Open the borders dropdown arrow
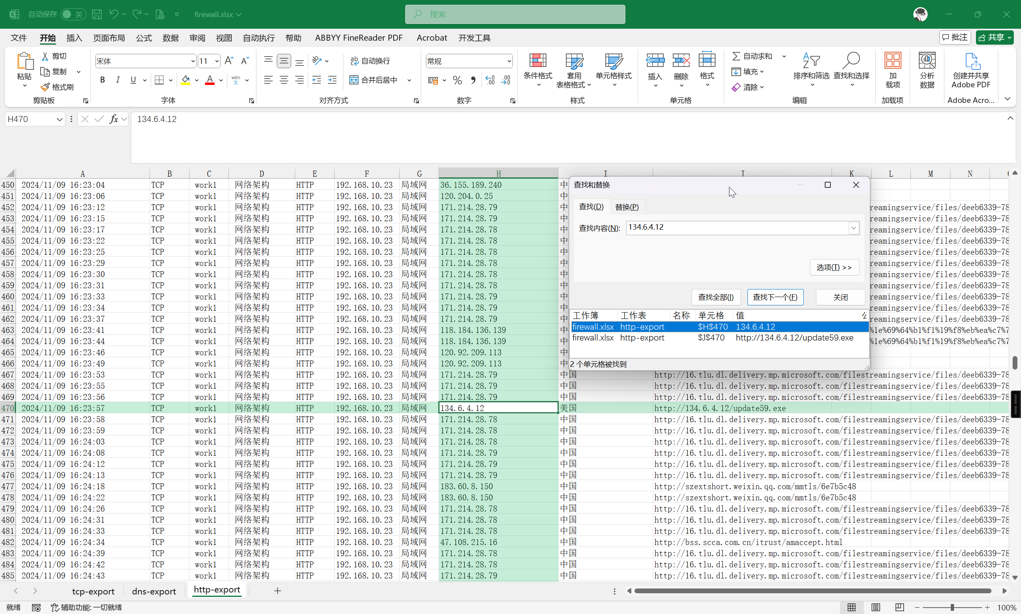1021x614 pixels. [171, 80]
